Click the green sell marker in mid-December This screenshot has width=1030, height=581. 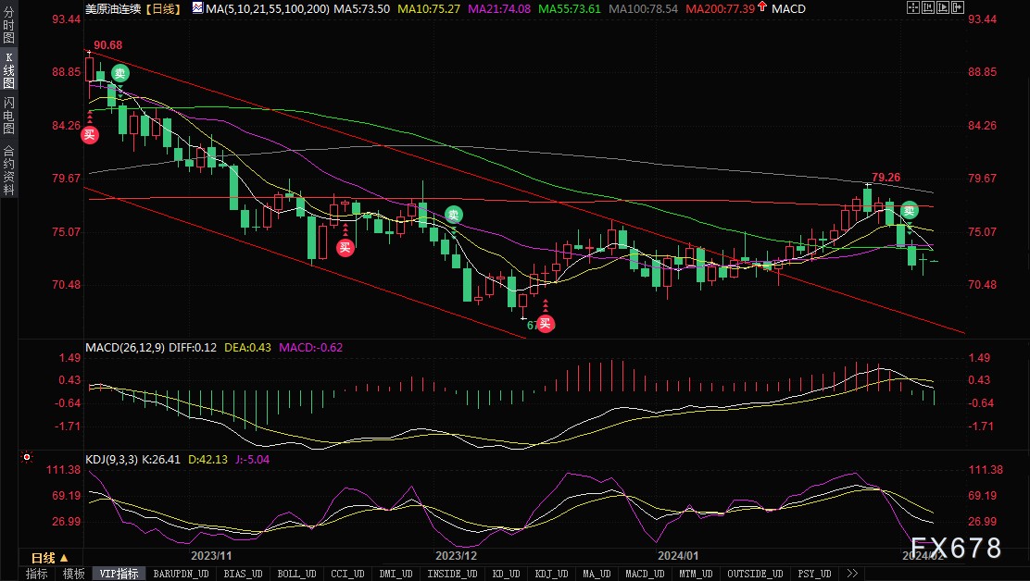453,215
